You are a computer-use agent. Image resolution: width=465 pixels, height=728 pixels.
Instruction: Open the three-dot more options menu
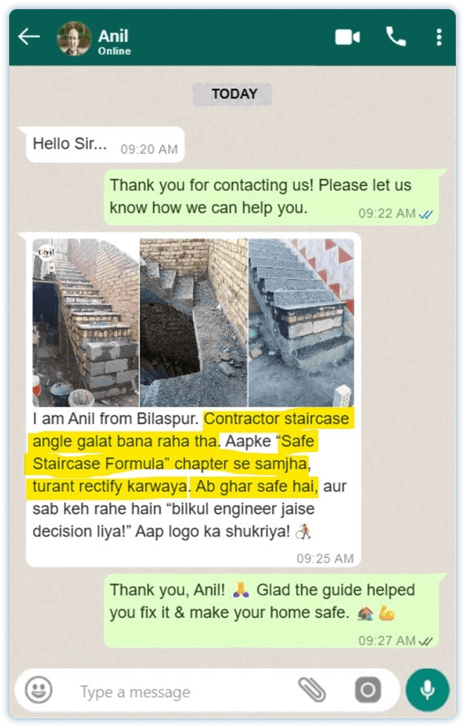click(x=439, y=37)
